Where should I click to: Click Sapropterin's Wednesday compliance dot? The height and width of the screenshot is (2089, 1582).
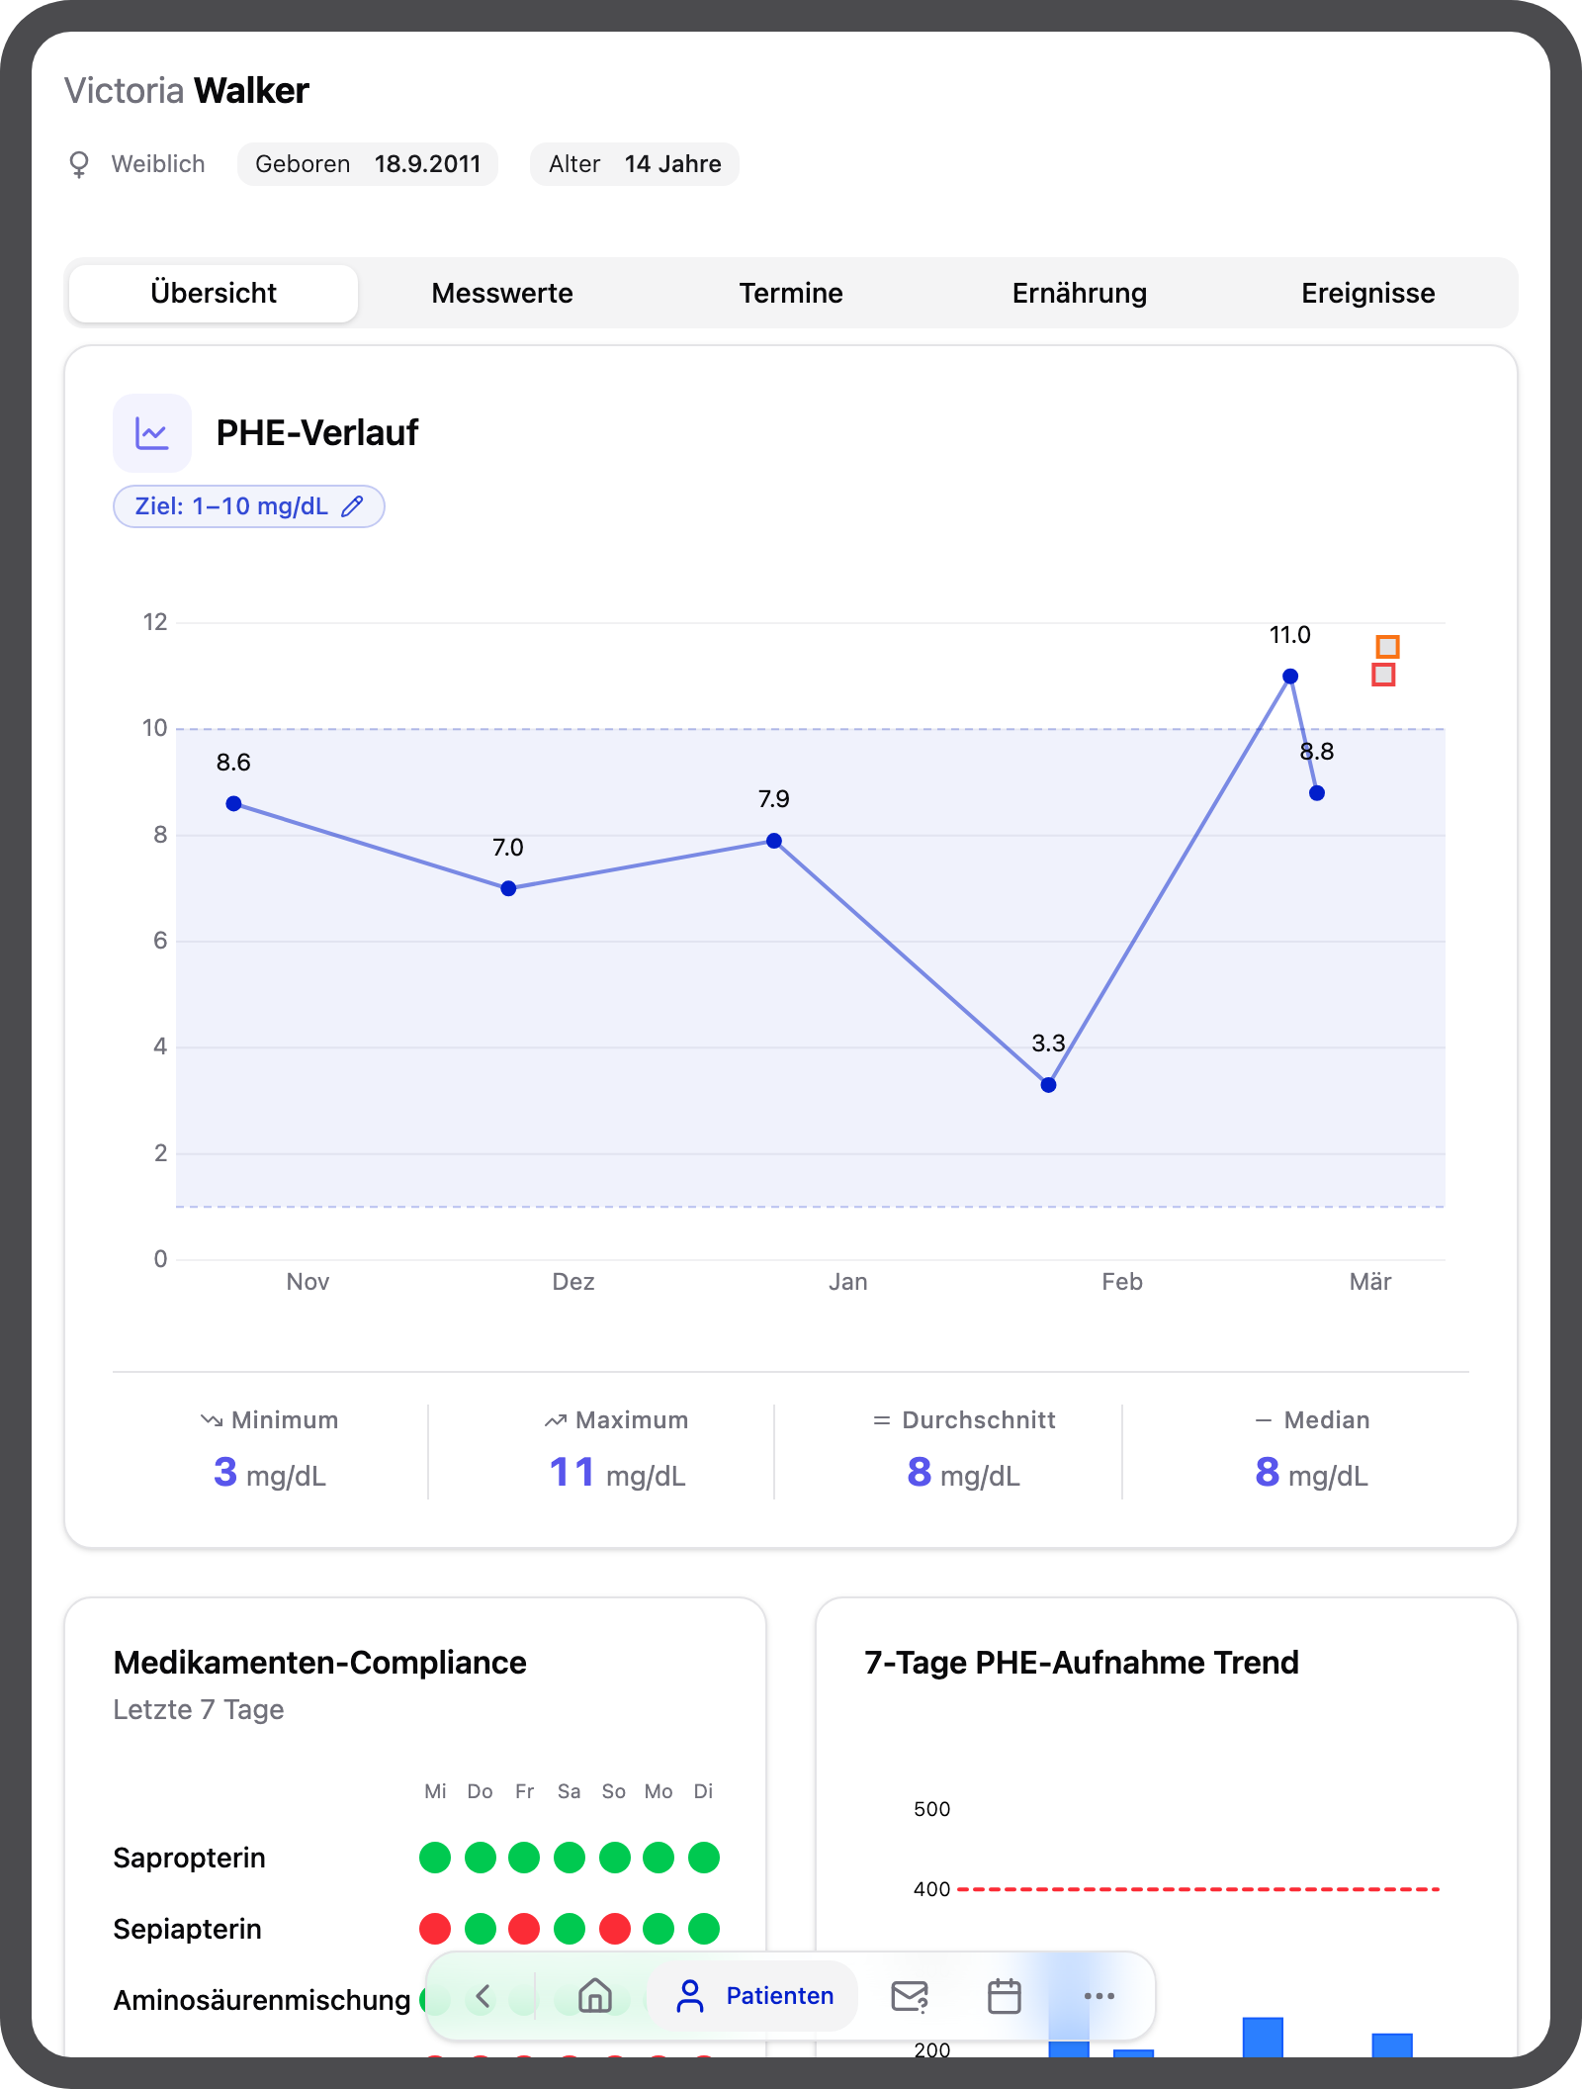click(435, 1858)
